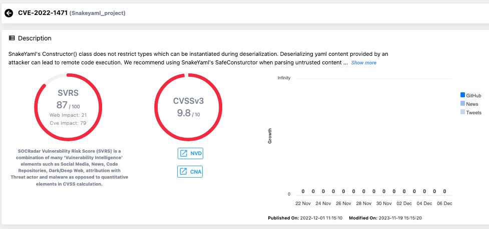Select the CVE-2022-1471 title
Viewport: 489px width, 229px height.
[x=43, y=13]
